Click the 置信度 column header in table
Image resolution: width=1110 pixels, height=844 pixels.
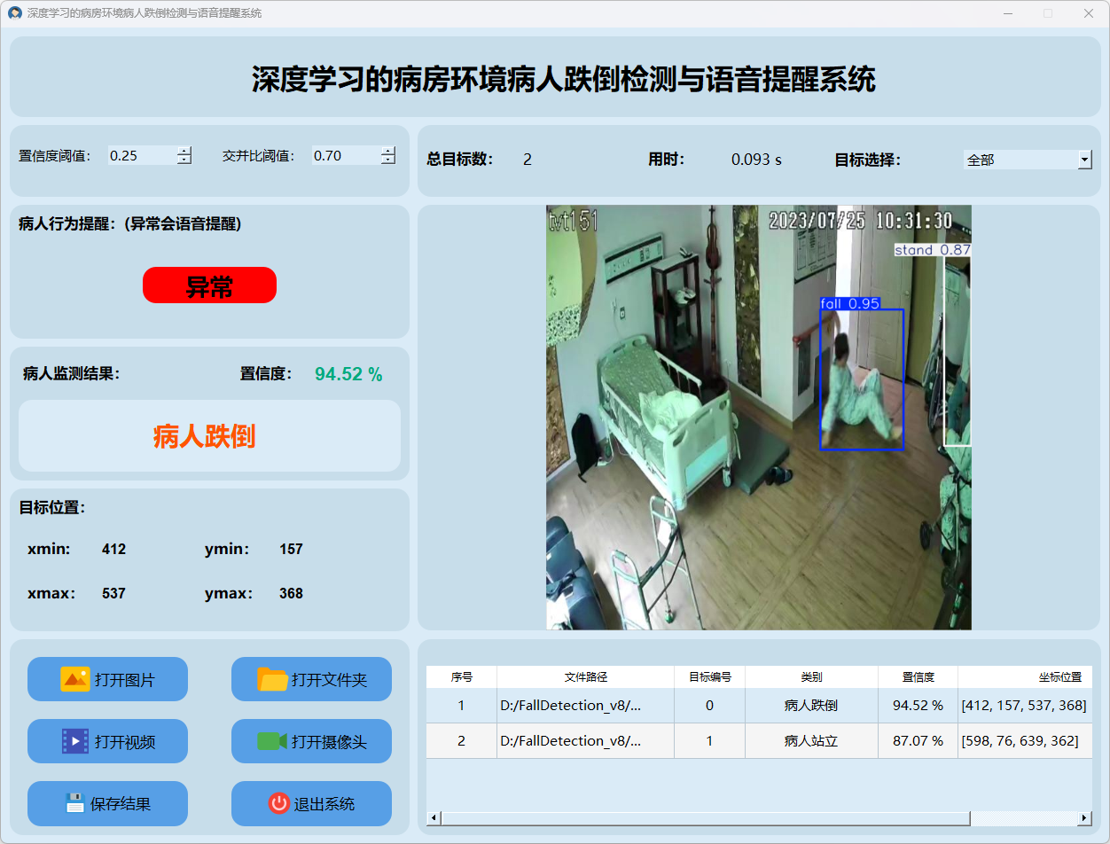coord(918,676)
